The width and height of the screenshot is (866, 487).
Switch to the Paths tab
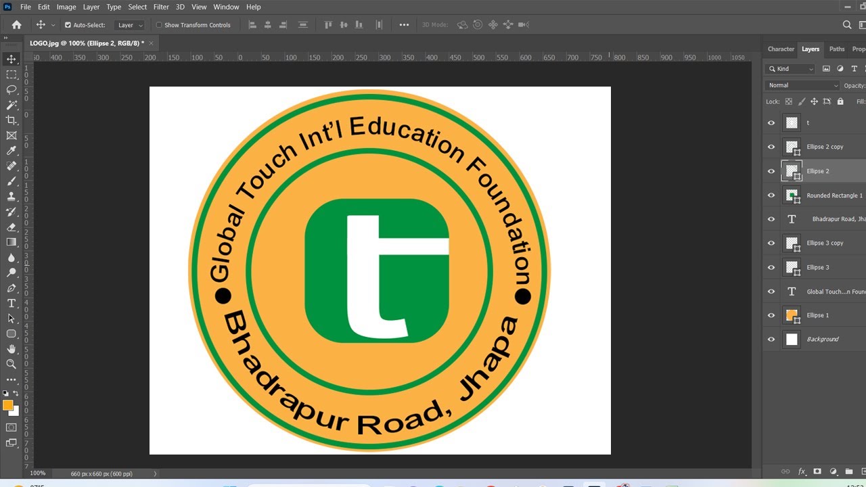pyautogui.click(x=837, y=49)
